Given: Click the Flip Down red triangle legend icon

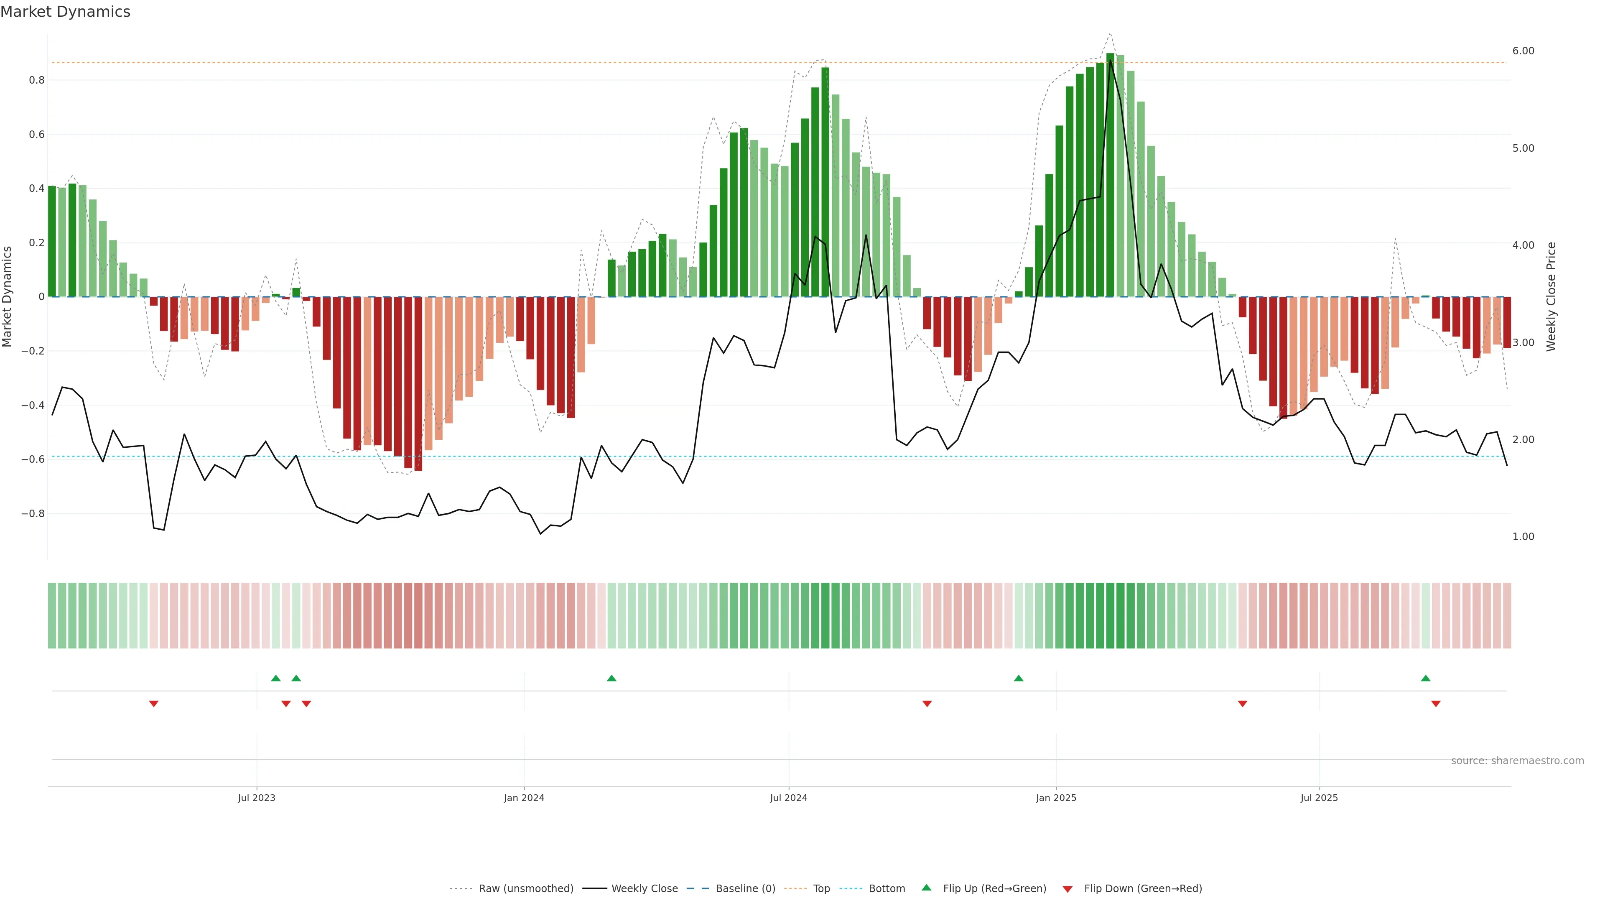Looking at the screenshot, I should pos(1067,889).
